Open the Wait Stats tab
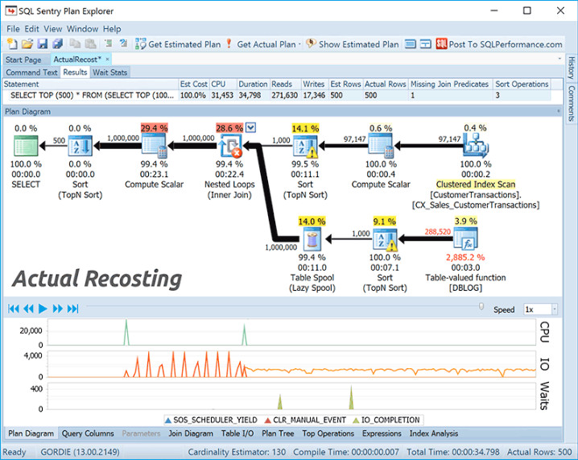 coord(109,73)
